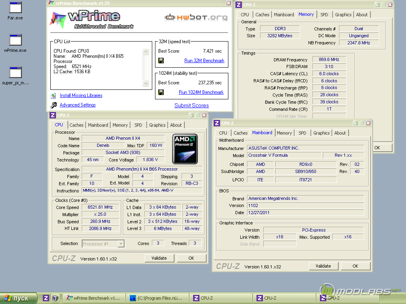The image size is (406, 304).
Task: Click OK in the Memory CPU-Z window
Action: [382, 148]
